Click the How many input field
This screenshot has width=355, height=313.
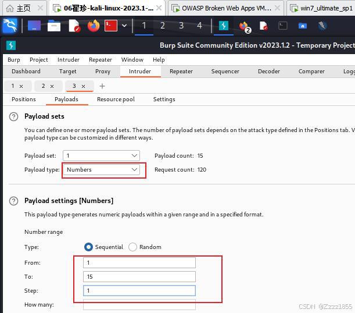point(139,305)
